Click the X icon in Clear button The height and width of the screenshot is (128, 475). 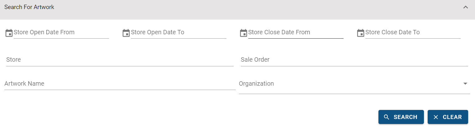[x=436, y=117]
